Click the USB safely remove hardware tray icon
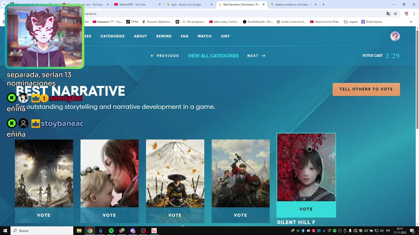419x235 pixels. [345, 231]
